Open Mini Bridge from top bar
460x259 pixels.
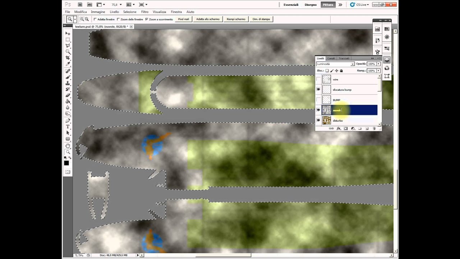coord(89,5)
